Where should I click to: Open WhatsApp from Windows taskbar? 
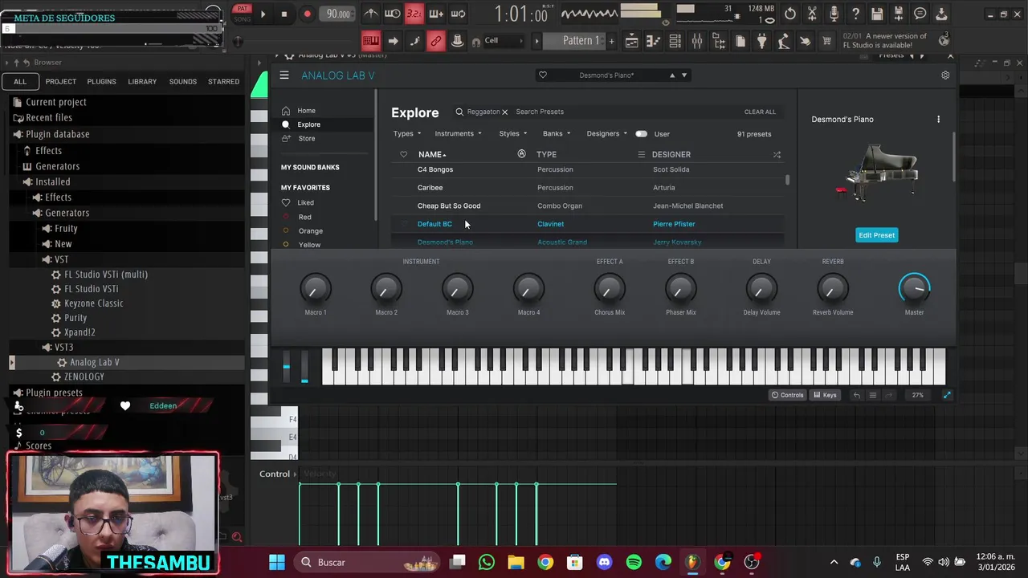487,563
